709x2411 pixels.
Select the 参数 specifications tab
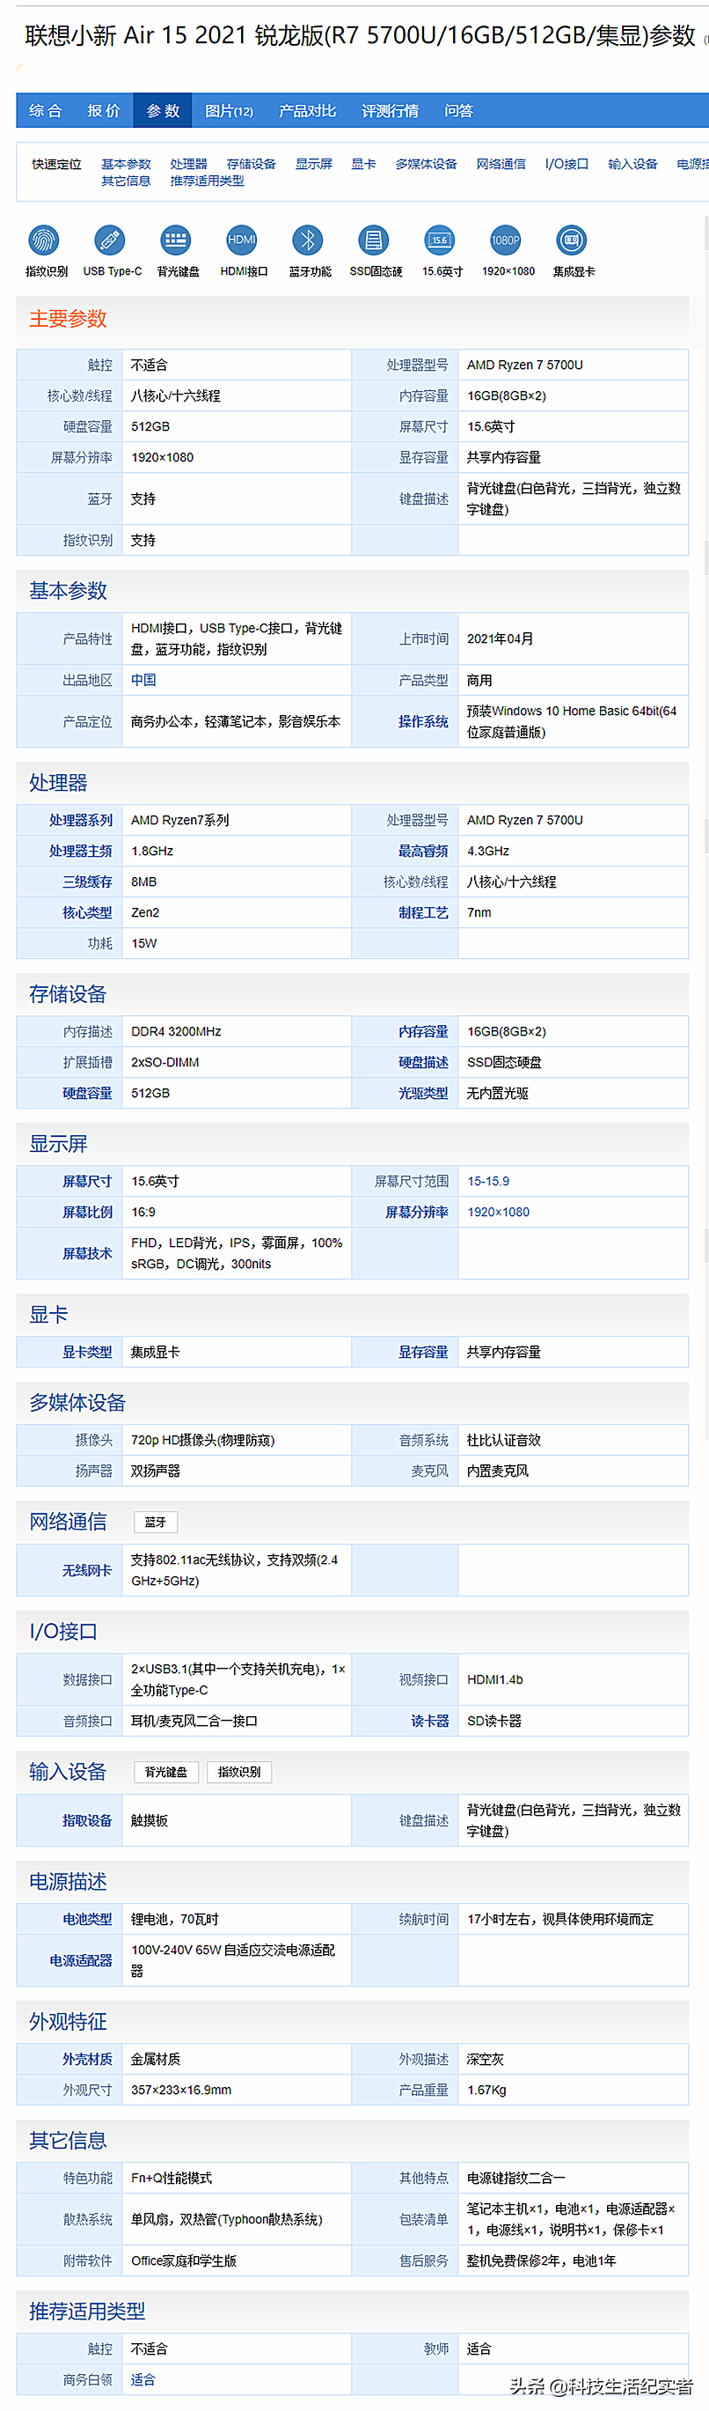[x=163, y=110]
